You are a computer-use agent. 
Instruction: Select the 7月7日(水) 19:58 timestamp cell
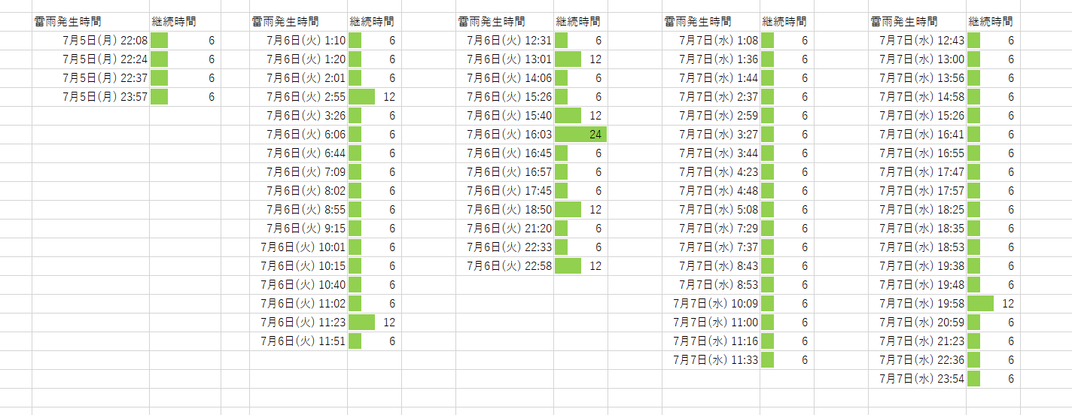click(920, 304)
